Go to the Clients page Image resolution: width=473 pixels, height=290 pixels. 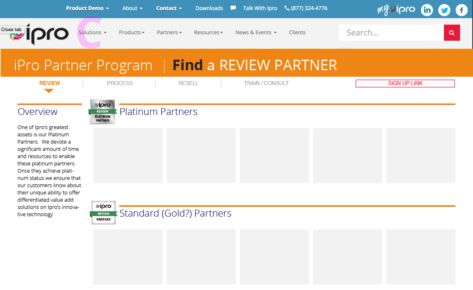tap(297, 32)
